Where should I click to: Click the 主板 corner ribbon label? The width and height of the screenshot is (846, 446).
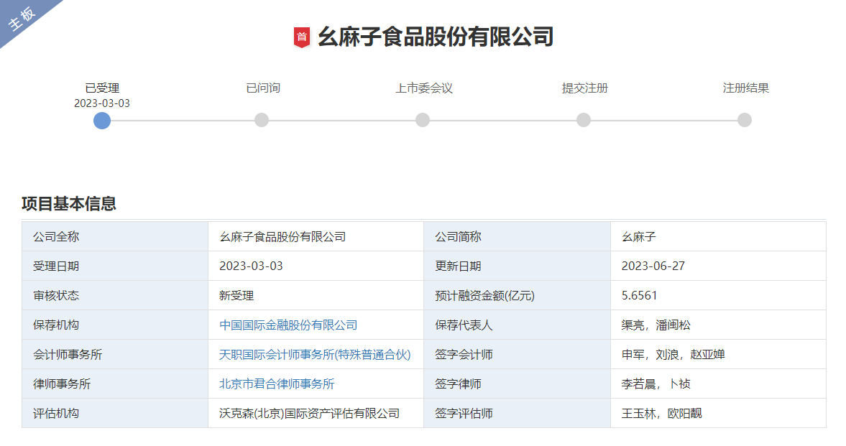point(22,19)
